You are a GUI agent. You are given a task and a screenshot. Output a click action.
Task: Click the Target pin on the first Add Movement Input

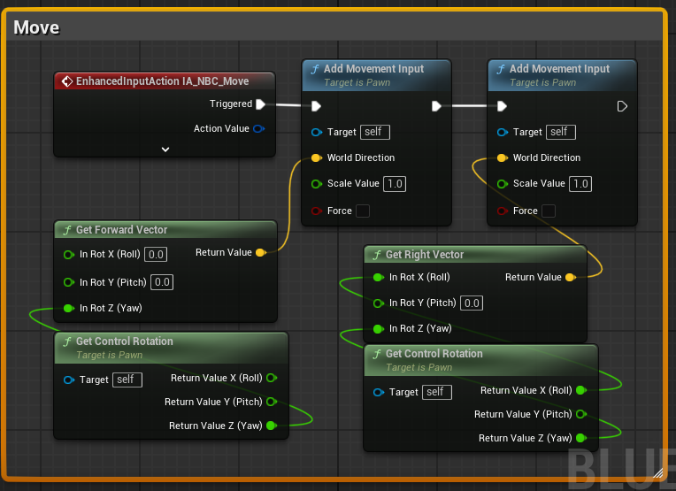click(x=317, y=133)
